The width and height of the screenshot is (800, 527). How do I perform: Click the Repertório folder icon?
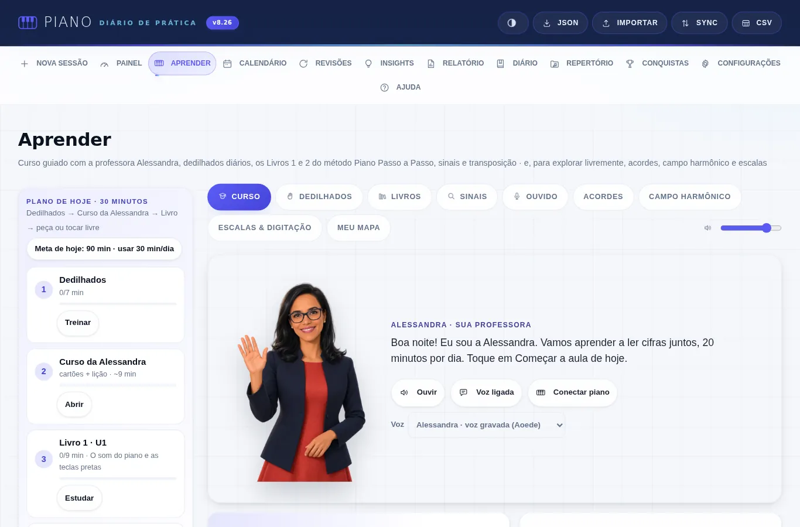click(x=555, y=64)
